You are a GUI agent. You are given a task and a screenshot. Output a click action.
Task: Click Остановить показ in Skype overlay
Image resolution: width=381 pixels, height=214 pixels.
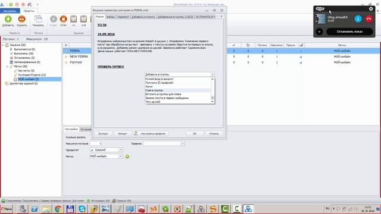(349, 32)
